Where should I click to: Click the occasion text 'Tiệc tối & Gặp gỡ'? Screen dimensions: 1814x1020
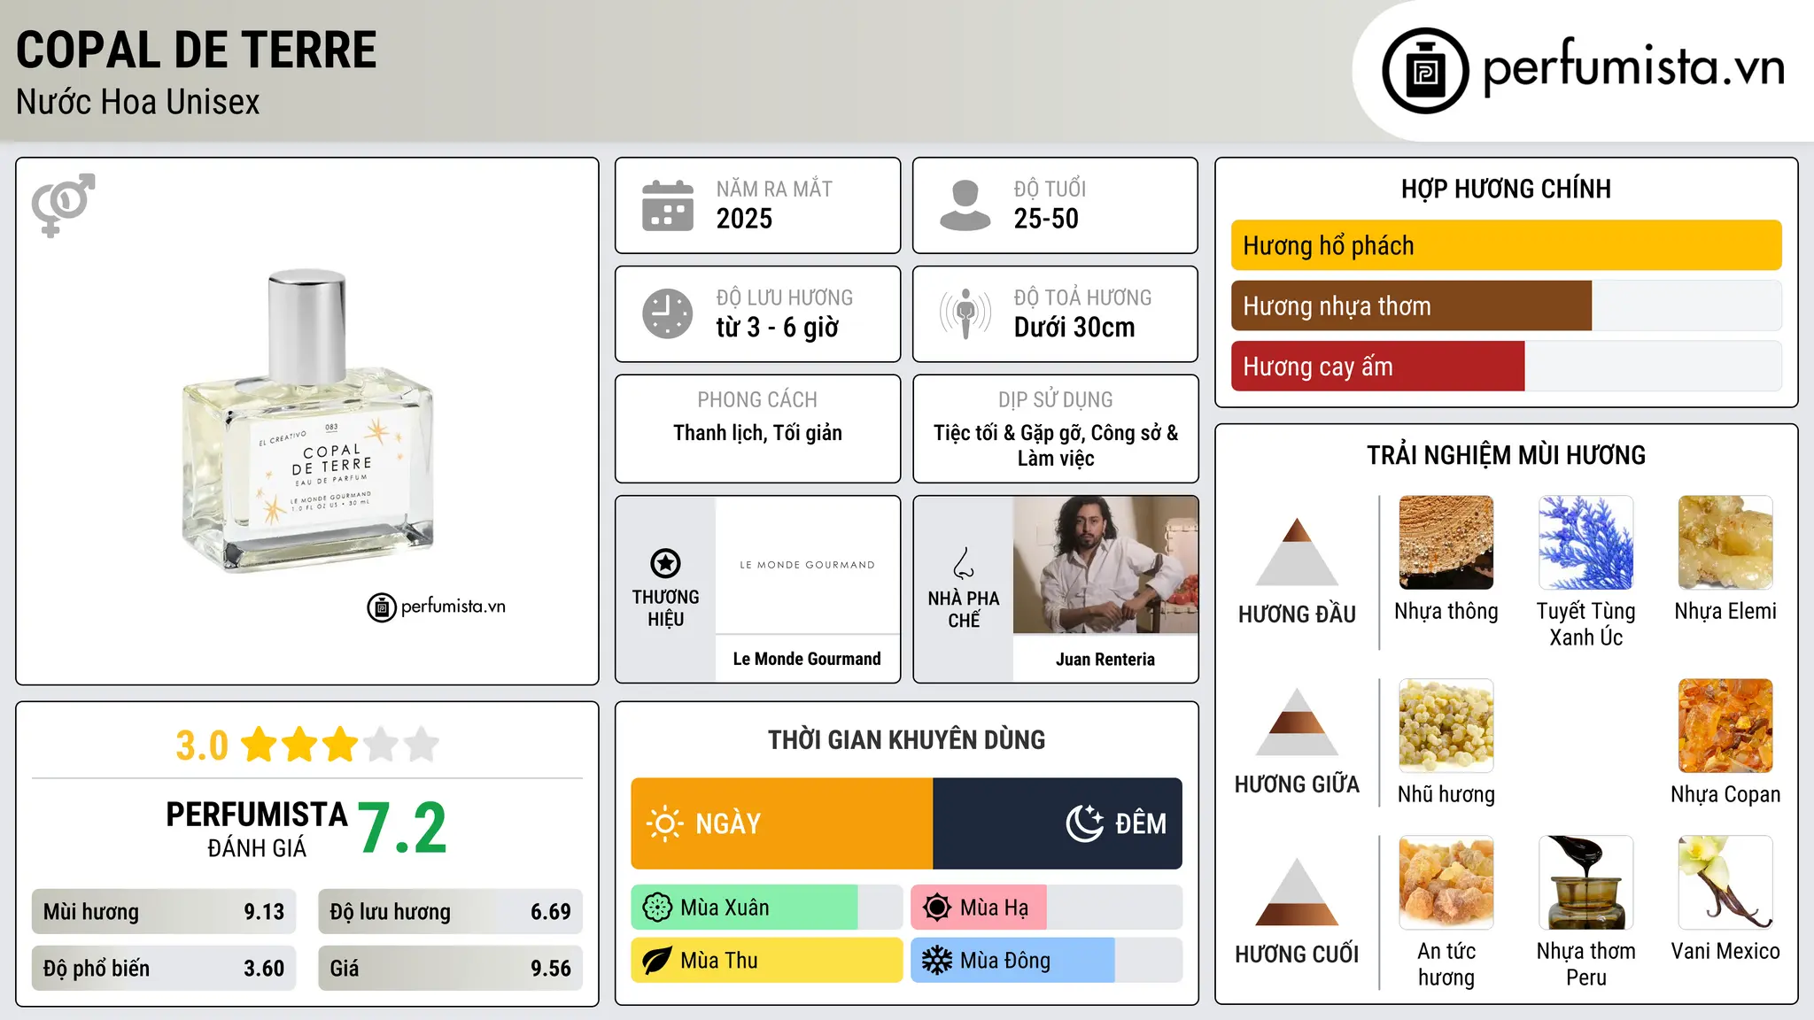(1009, 433)
